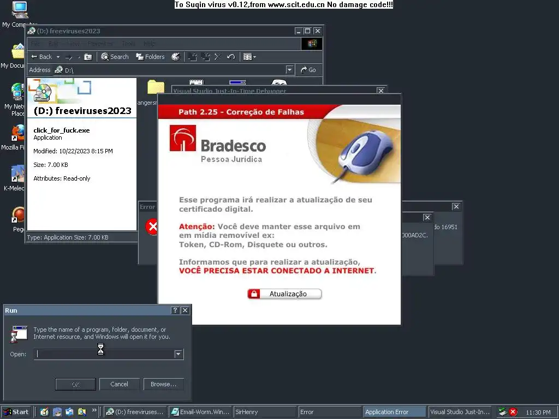Click the Delete X icon in Explorer toolbar

pyautogui.click(x=218, y=57)
